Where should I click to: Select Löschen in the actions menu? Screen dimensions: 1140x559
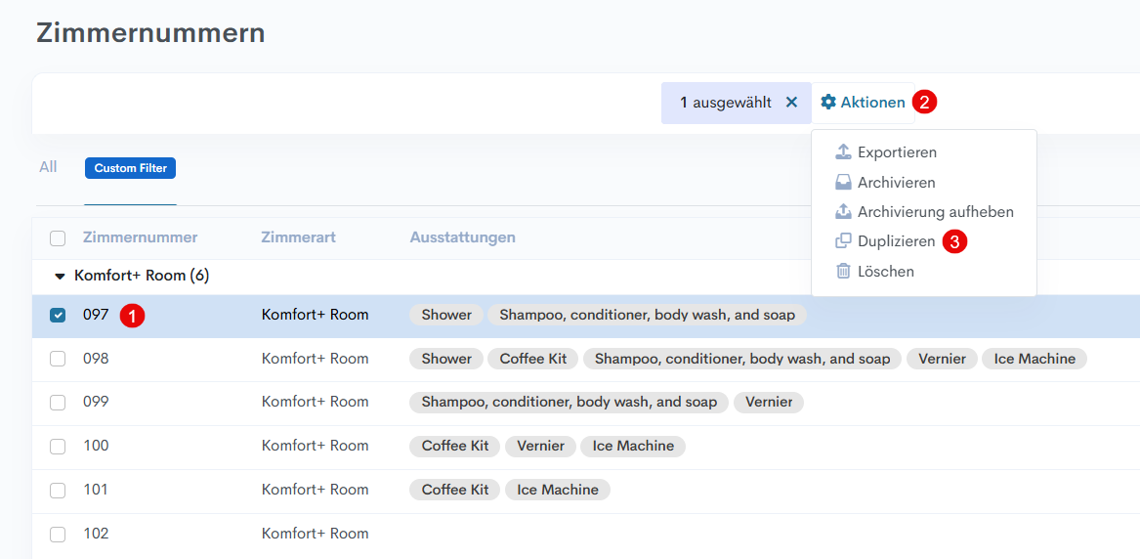click(885, 272)
